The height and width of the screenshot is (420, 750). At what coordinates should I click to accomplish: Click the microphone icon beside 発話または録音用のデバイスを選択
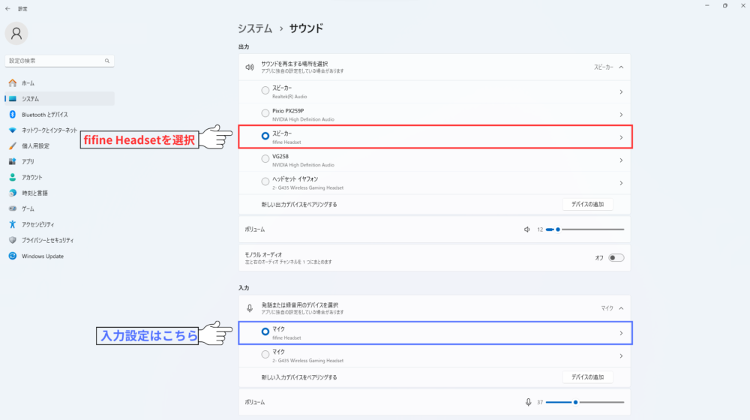pos(250,308)
